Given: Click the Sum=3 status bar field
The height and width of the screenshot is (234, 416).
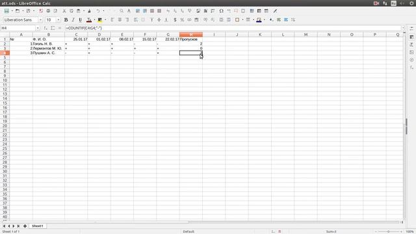Looking at the screenshot, I should click(331, 231).
